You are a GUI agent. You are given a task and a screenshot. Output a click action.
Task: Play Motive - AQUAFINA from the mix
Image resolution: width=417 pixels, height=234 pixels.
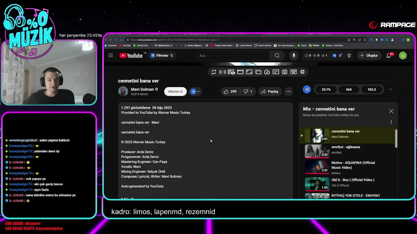(347, 167)
